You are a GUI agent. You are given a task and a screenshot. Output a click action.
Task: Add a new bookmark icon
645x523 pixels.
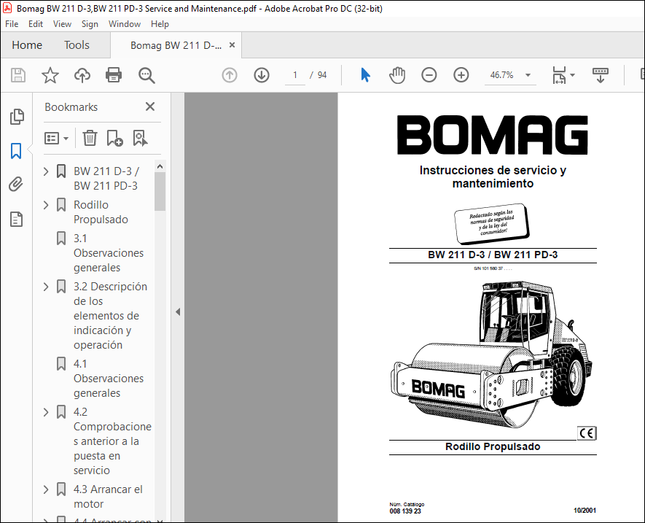[114, 138]
